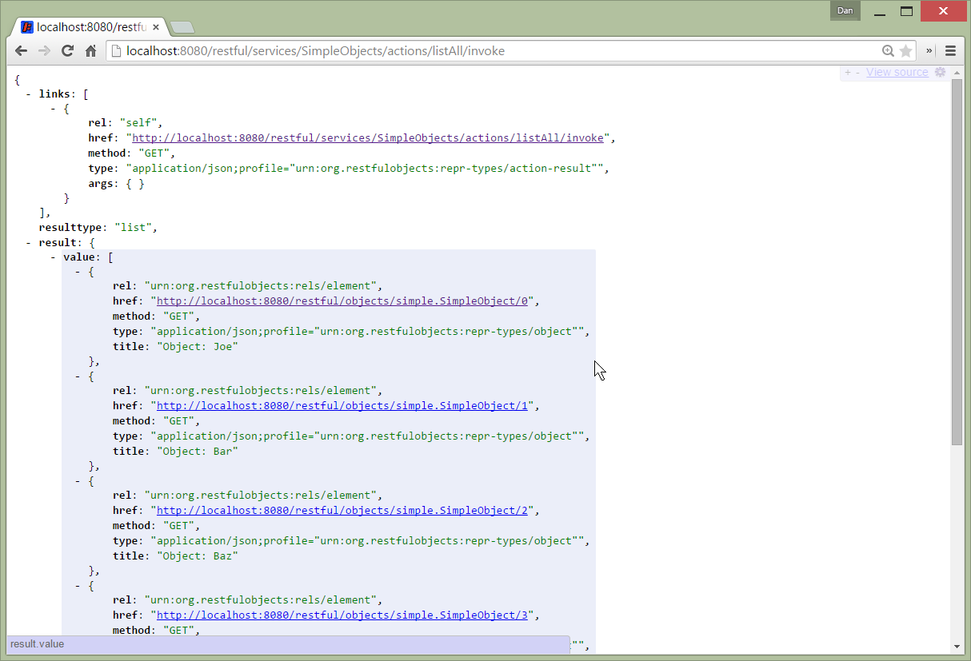
Task: Open a new browser tab
Action: pyautogui.click(x=182, y=28)
